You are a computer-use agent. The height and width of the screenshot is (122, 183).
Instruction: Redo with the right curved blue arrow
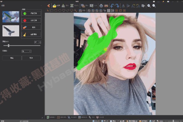coord(117,6)
